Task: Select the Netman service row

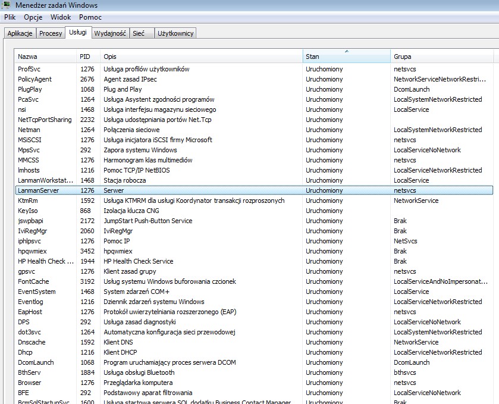Action: click(x=254, y=130)
